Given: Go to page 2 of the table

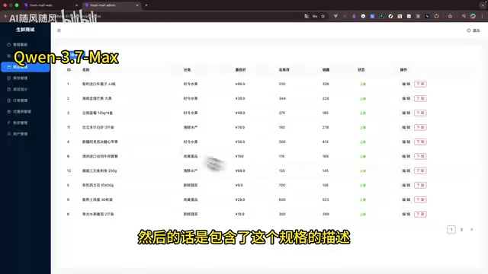Looking at the screenshot, I should (461, 230).
